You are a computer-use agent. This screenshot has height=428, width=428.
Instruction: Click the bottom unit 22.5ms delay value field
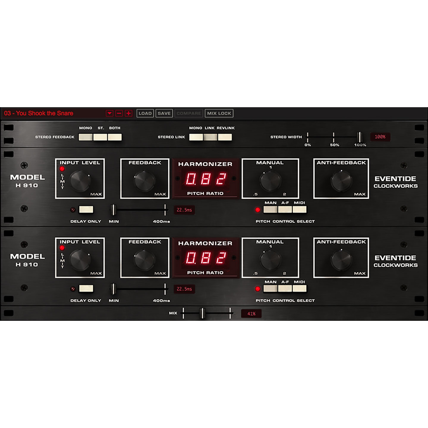(184, 289)
